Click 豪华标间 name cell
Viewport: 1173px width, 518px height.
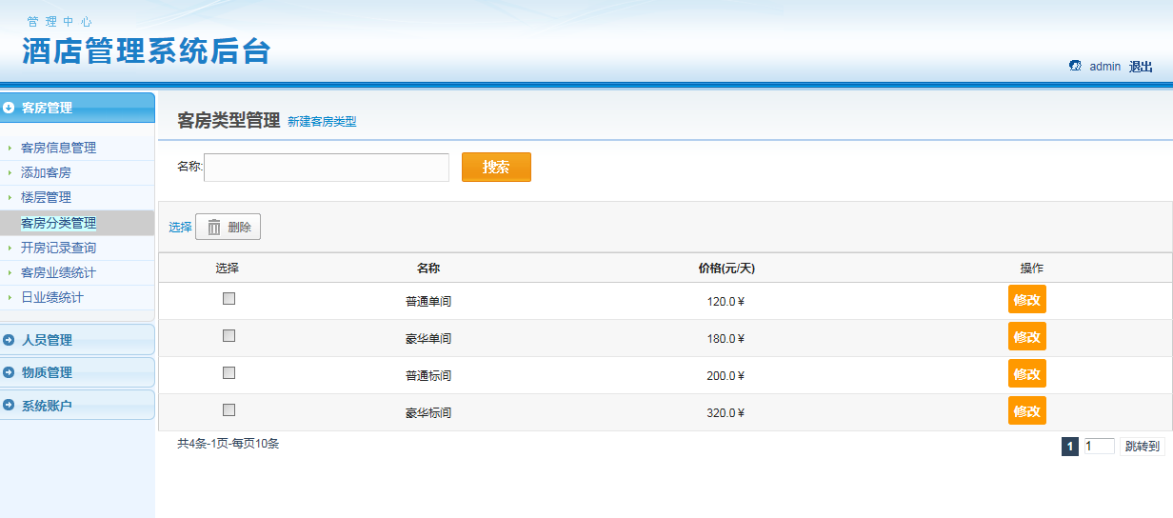click(x=428, y=413)
